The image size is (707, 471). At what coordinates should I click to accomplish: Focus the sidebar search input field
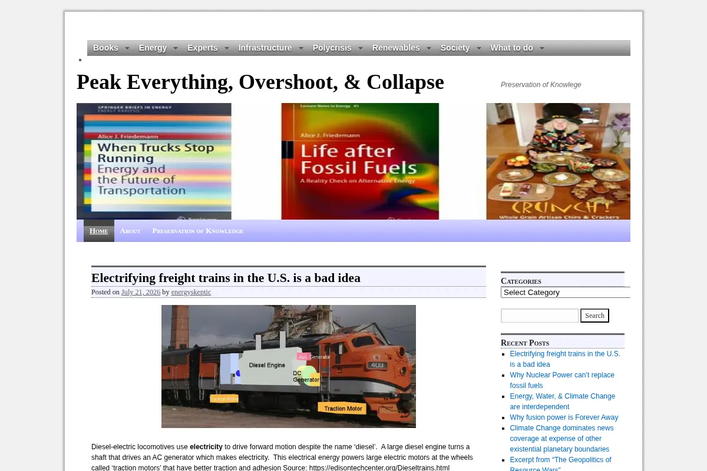540,316
